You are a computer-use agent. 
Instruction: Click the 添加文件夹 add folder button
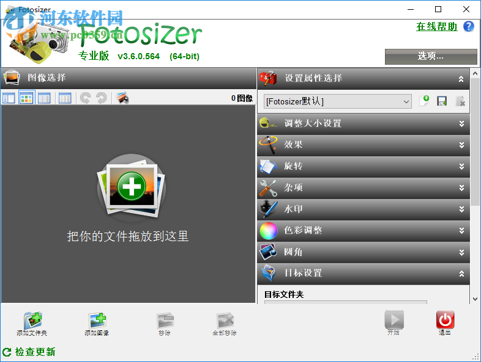(32, 324)
